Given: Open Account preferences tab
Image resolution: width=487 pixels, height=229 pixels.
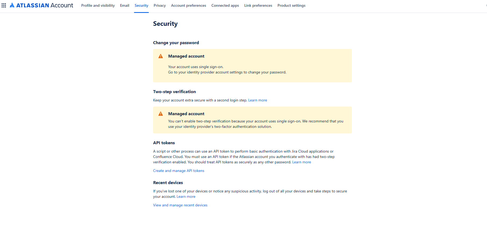Looking at the screenshot, I should pyautogui.click(x=189, y=5).
